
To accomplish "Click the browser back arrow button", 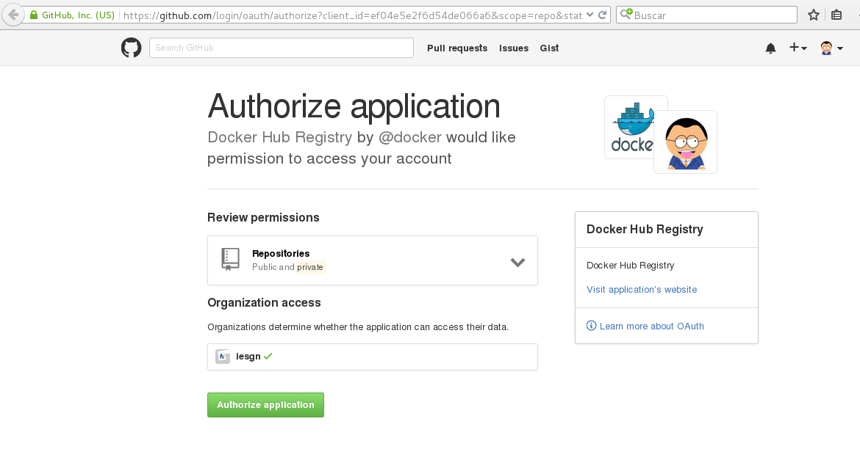I will 12,15.
